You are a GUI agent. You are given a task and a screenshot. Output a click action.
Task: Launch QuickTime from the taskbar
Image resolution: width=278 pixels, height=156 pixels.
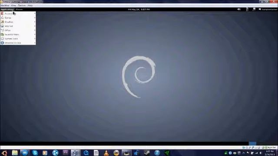click(x=86, y=153)
